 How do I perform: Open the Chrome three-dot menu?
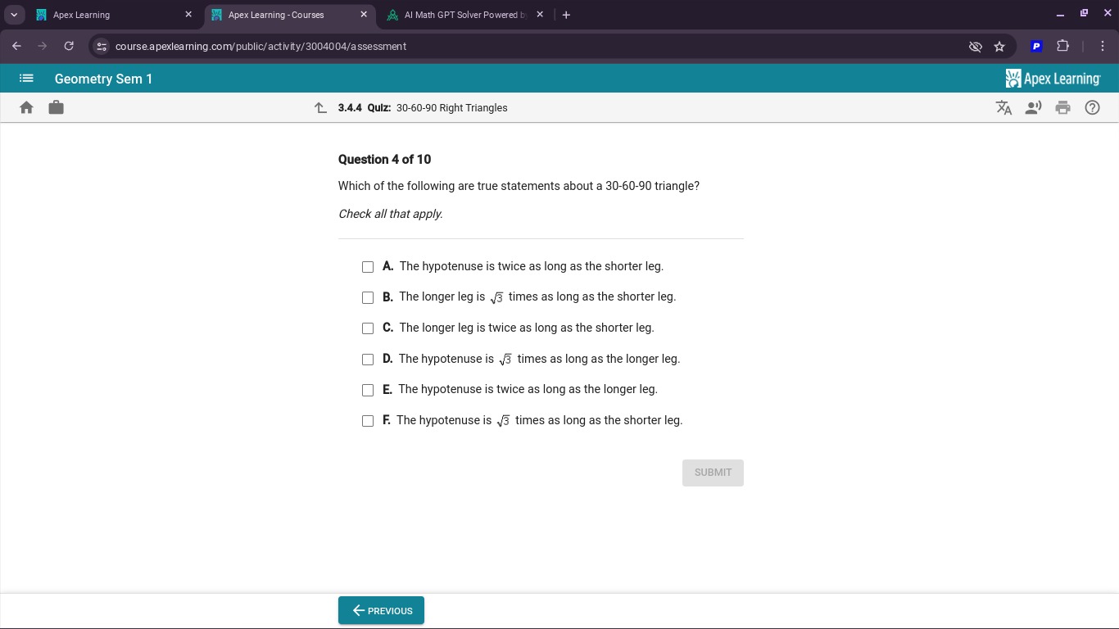[1103, 46]
